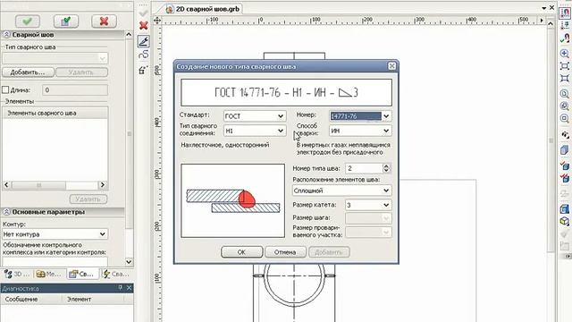Toggle the magnet snap icon atop right toolbar
572x322 pixels.
(565, 13)
